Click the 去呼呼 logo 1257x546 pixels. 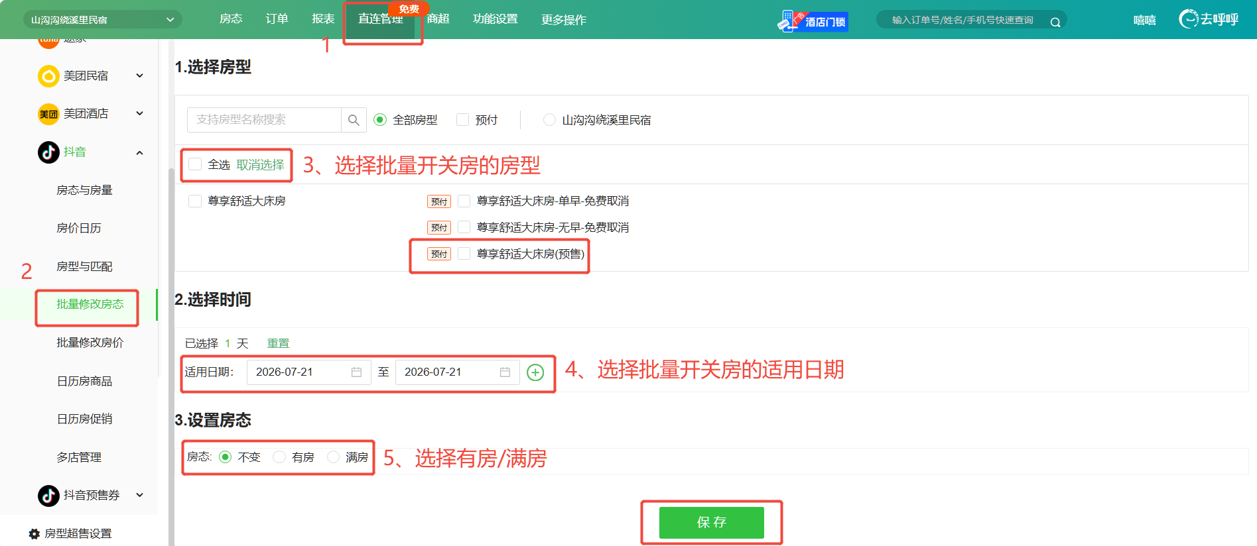[x=1209, y=19]
